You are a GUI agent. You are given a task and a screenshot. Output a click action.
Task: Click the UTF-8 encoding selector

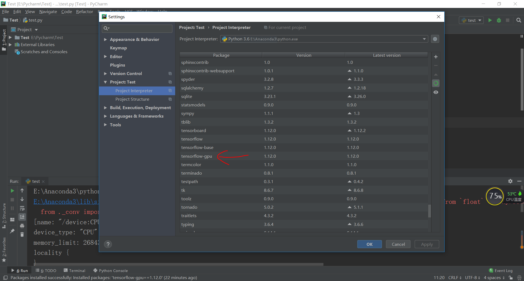click(472, 278)
